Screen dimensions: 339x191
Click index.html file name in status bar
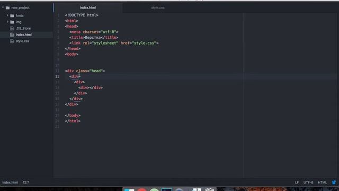(10, 183)
